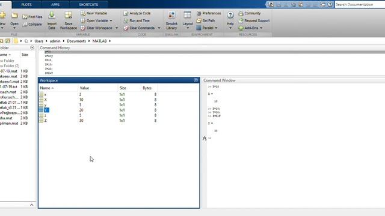Click the Size column header in Current Folder
Screen dimensions: 385x216
(x=25, y=55)
